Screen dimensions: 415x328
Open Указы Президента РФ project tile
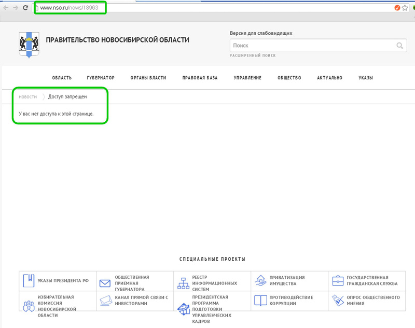point(57,281)
